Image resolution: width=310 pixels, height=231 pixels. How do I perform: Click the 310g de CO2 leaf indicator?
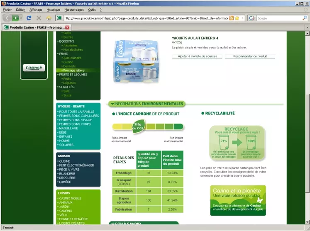138,126
